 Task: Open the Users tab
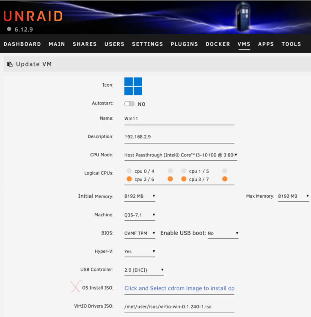pos(115,44)
